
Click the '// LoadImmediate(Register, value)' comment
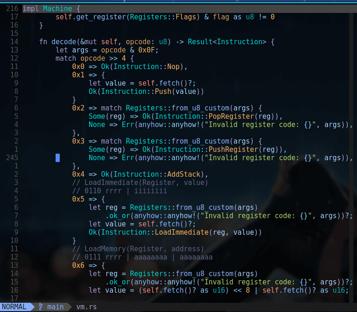tap(140, 182)
